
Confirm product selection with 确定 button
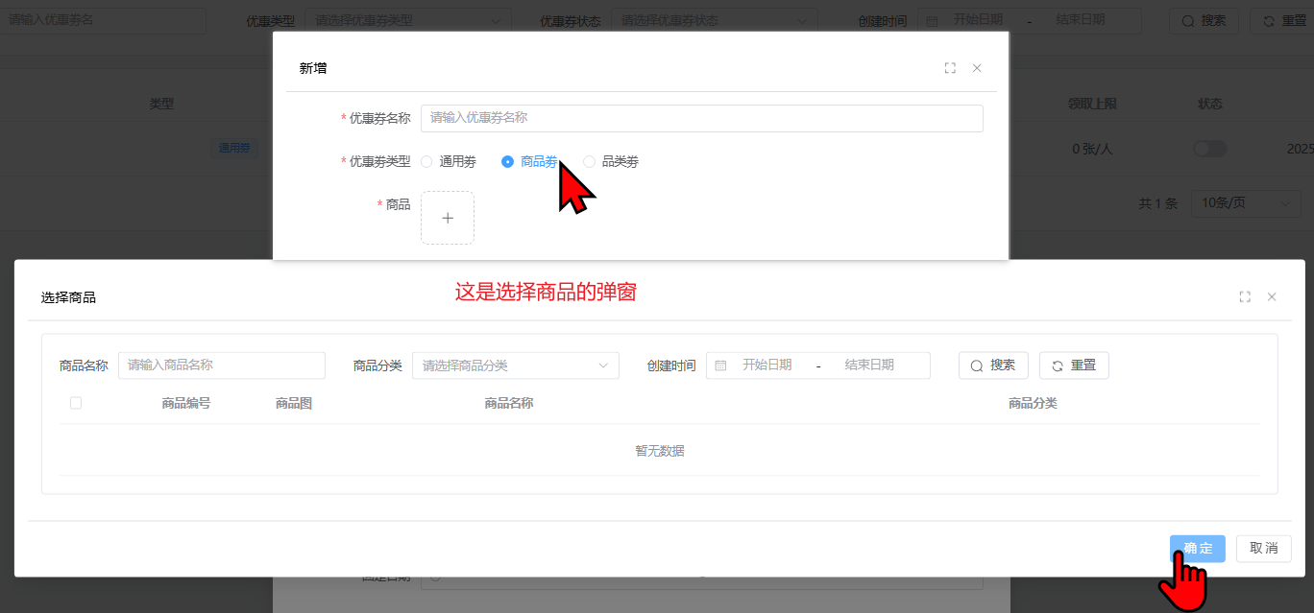click(x=1197, y=549)
